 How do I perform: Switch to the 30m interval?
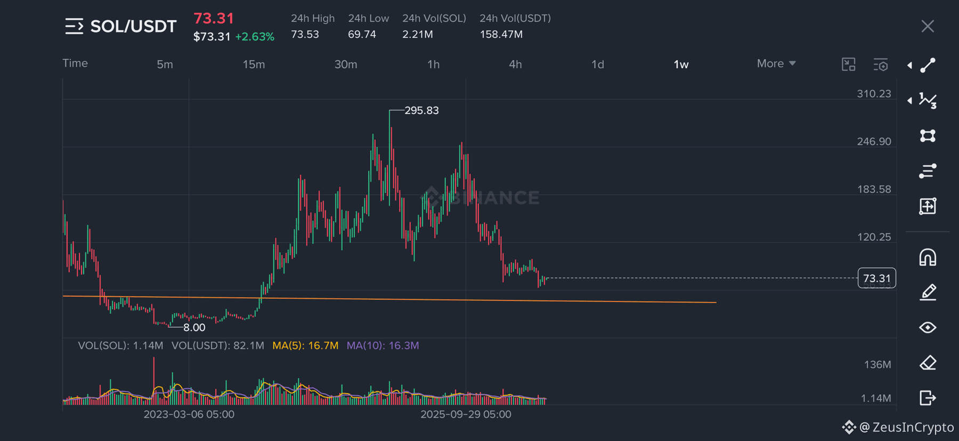346,64
